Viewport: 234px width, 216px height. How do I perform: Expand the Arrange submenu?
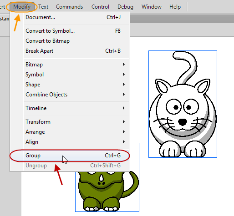[70, 132]
